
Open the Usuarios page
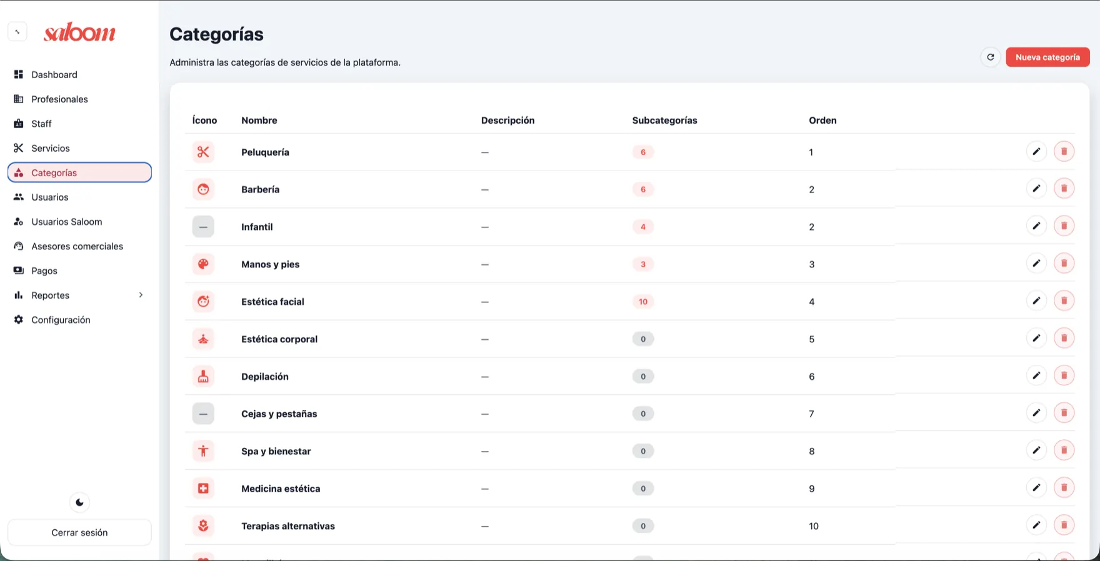point(79,197)
